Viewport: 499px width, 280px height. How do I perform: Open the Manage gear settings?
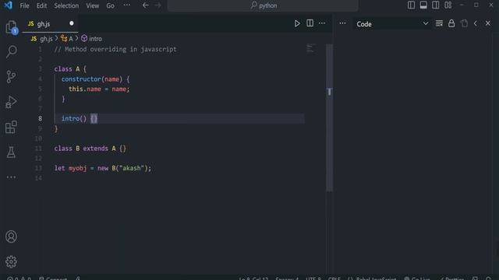[11, 261]
